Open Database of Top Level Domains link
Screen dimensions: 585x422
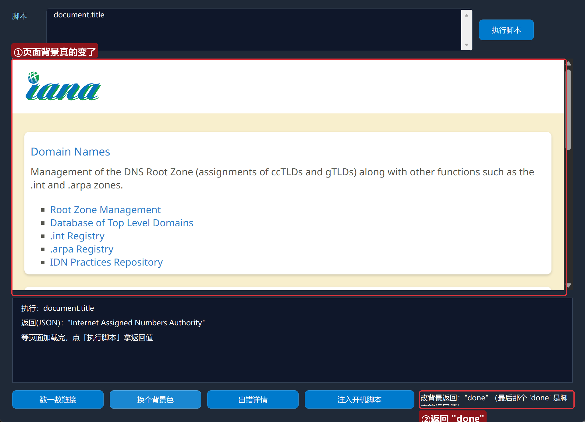122,223
